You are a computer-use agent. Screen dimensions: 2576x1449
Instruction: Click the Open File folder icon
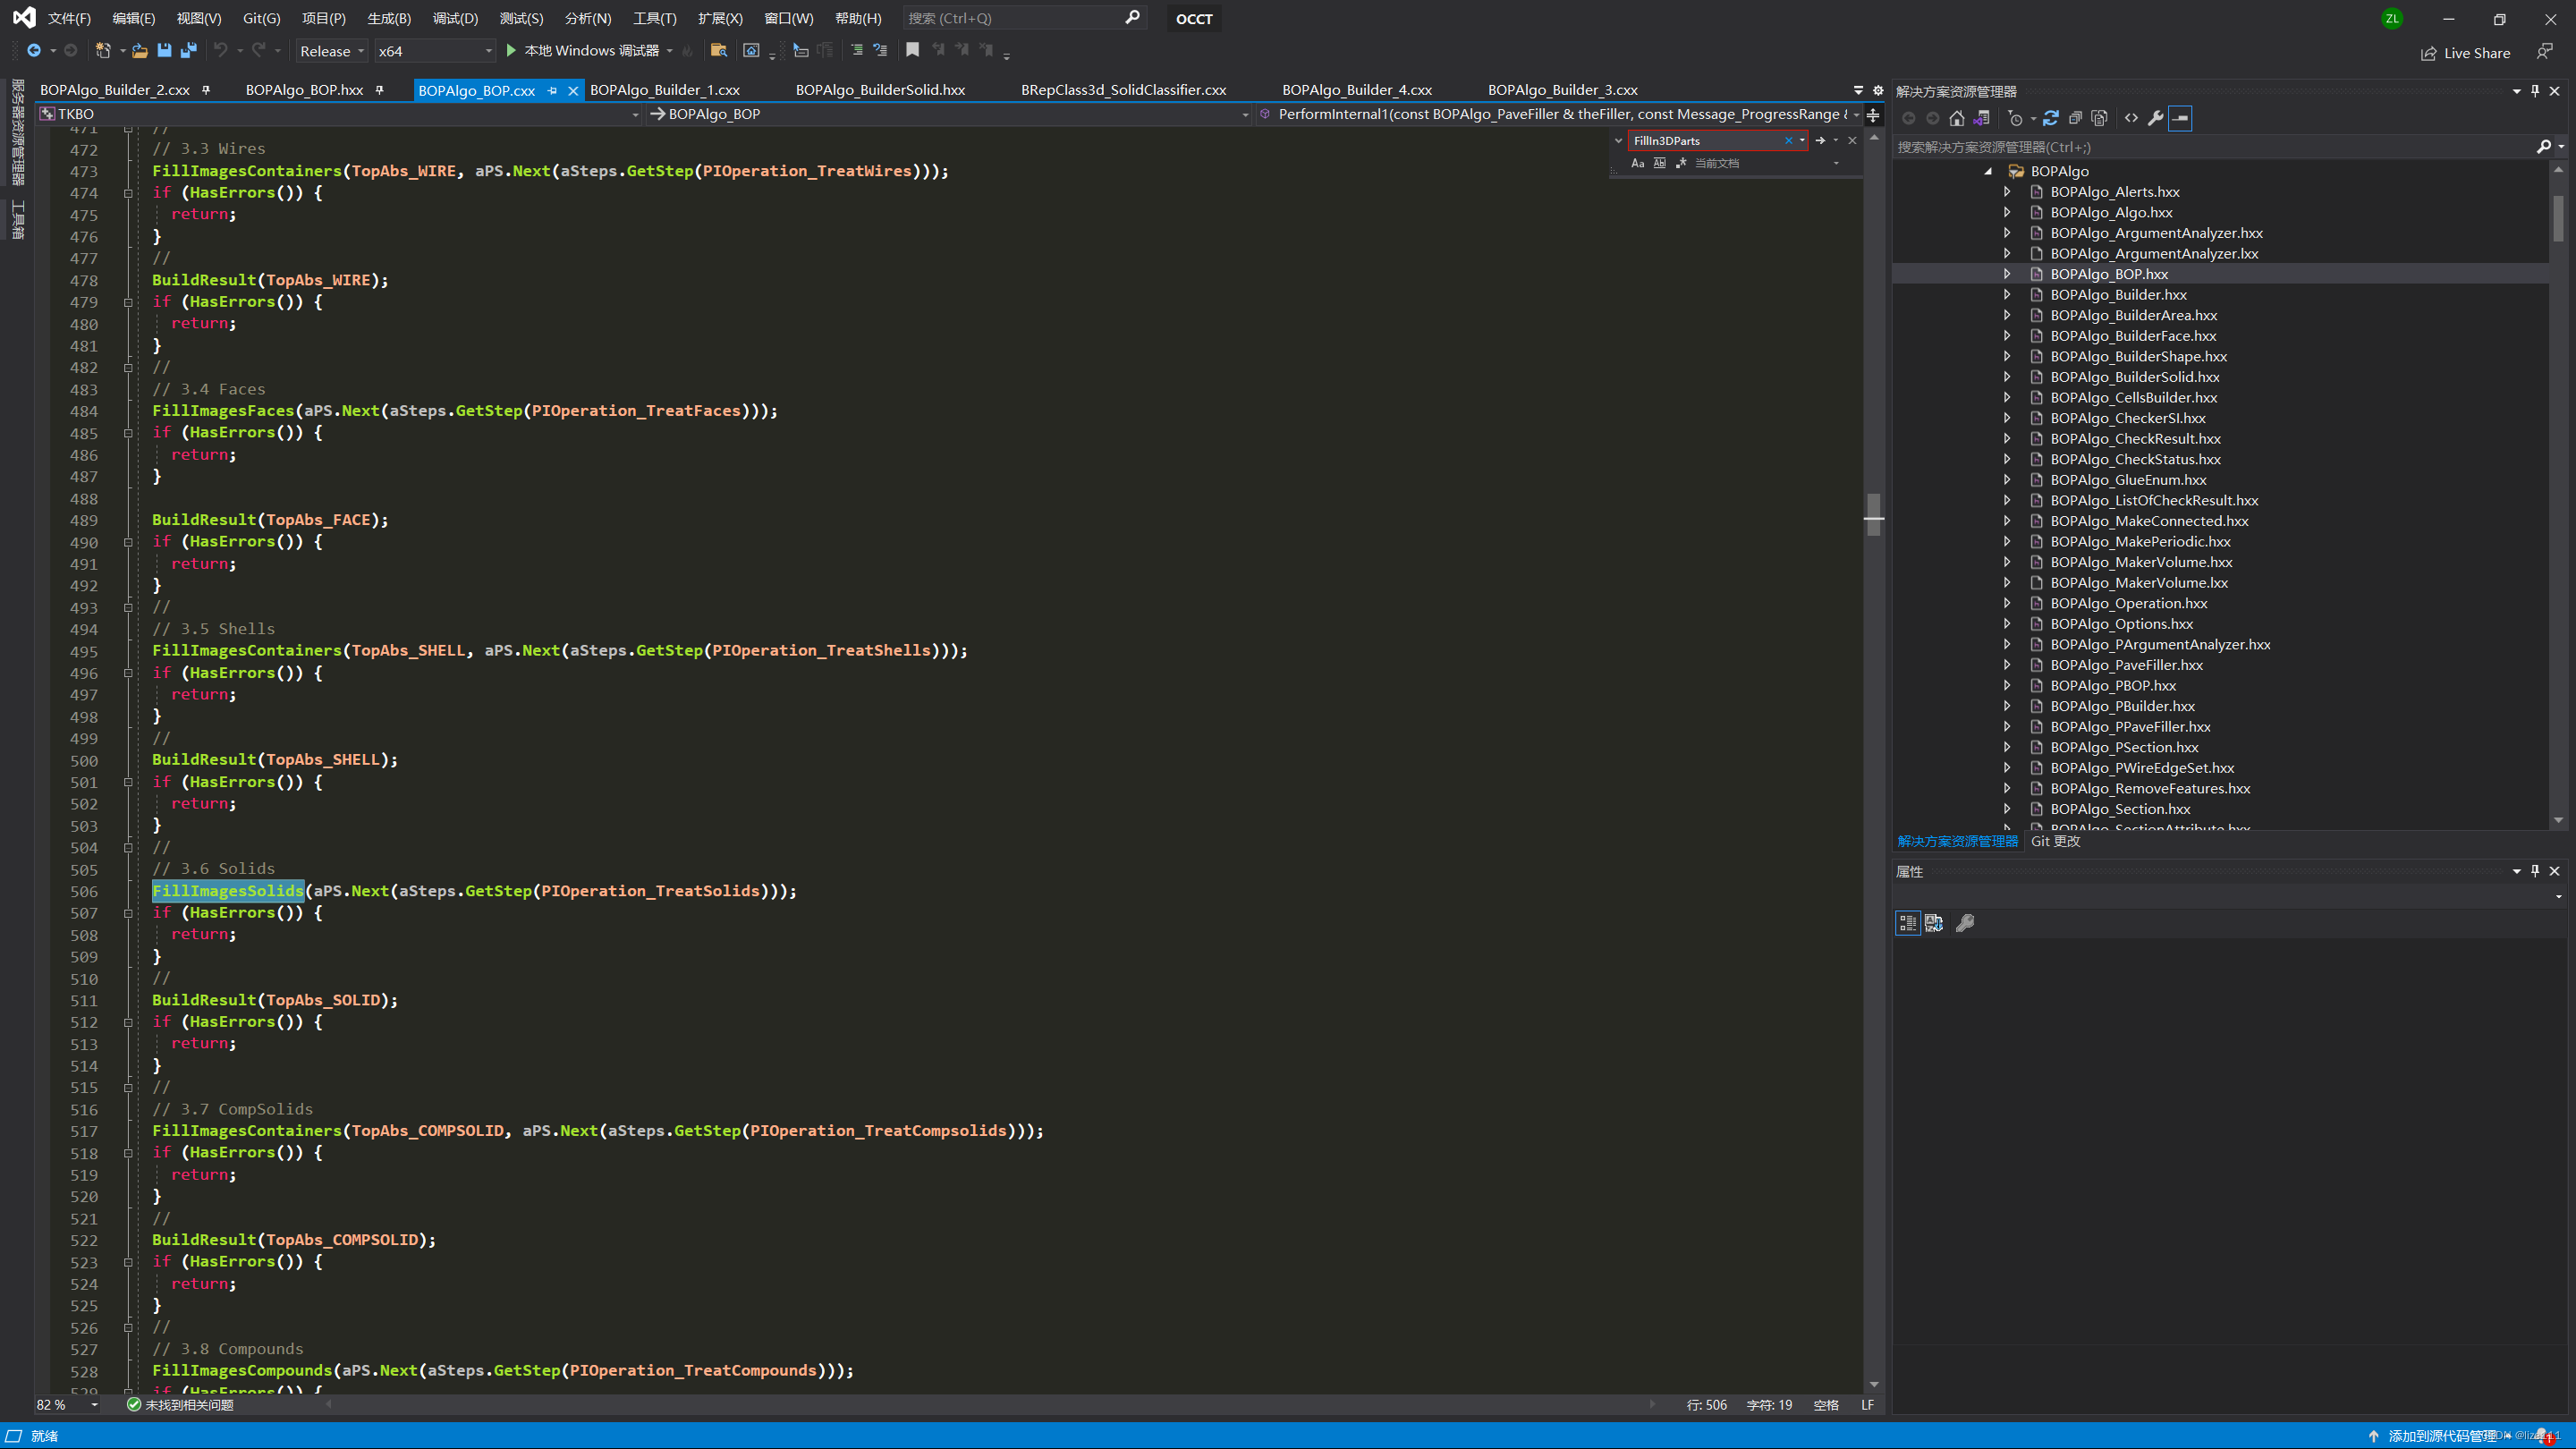coord(140,50)
